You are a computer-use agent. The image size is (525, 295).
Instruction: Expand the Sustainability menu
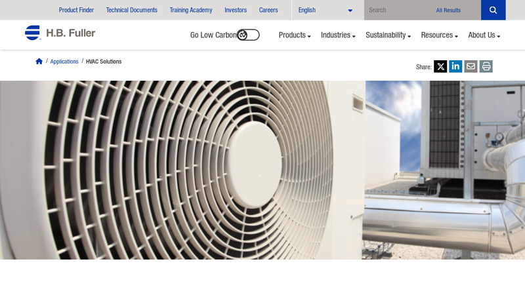(x=388, y=35)
